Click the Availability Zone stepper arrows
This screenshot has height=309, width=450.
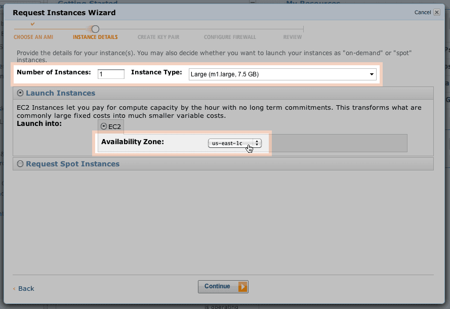[258, 143]
